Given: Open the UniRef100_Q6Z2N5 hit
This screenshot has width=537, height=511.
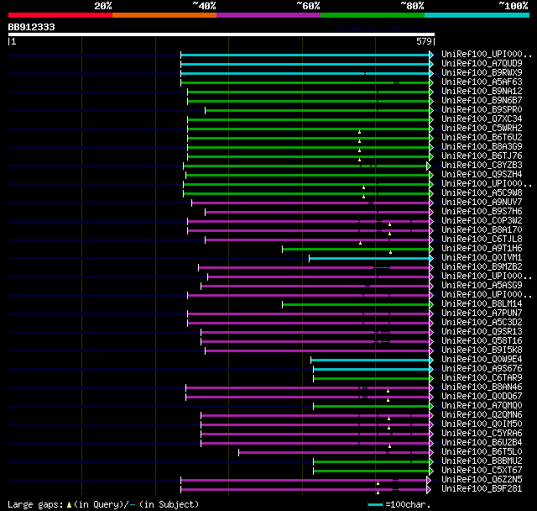Looking at the screenshot, I should point(482,480).
